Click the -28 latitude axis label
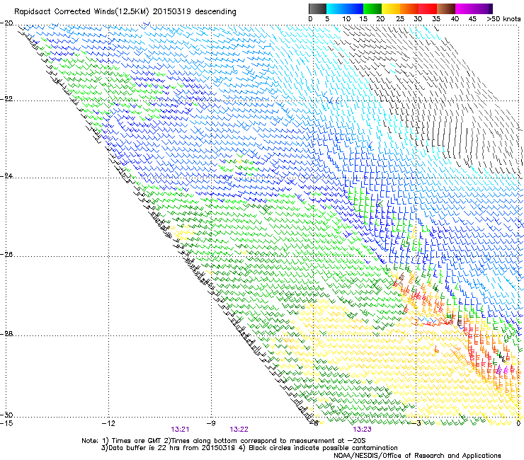The width and height of the screenshot is (524, 460). (6, 334)
